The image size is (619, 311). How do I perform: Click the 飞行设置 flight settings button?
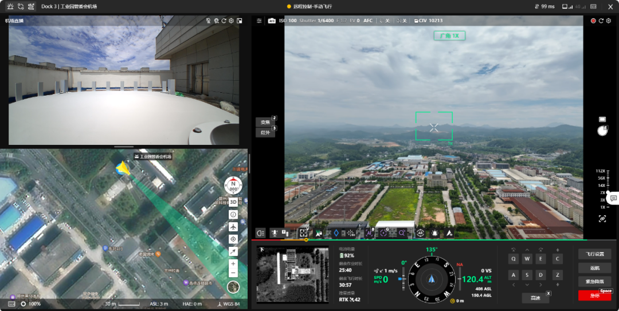coord(594,254)
